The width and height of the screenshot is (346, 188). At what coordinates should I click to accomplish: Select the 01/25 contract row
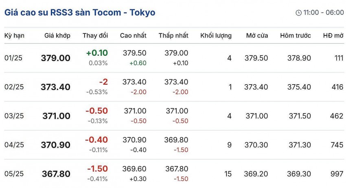pyautogui.click(x=13, y=58)
